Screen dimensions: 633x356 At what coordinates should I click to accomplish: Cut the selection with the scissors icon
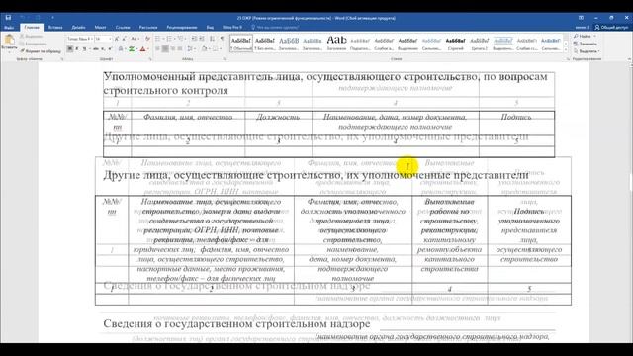tap(22, 36)
